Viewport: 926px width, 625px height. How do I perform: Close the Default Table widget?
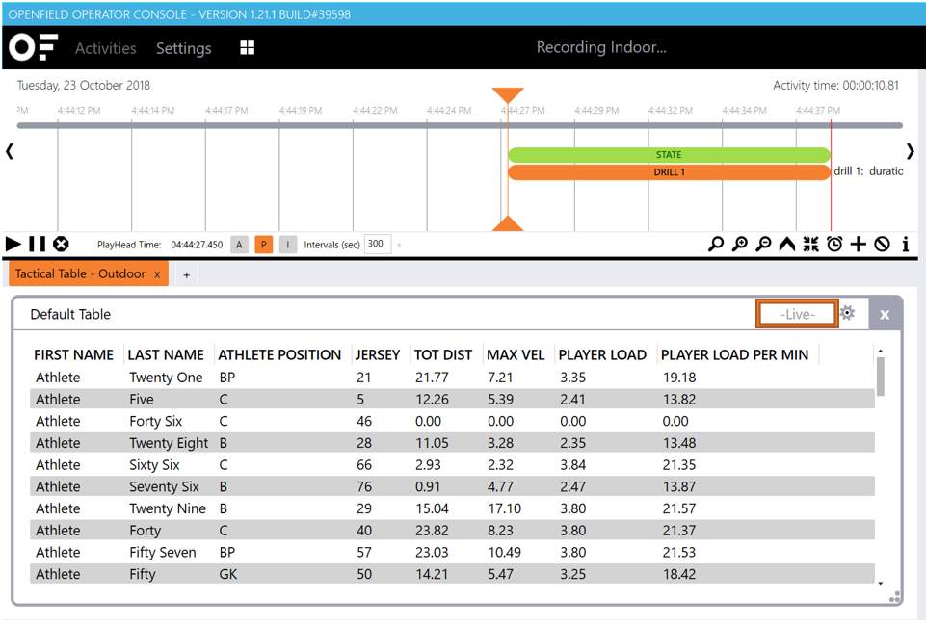tap(885, 314)
